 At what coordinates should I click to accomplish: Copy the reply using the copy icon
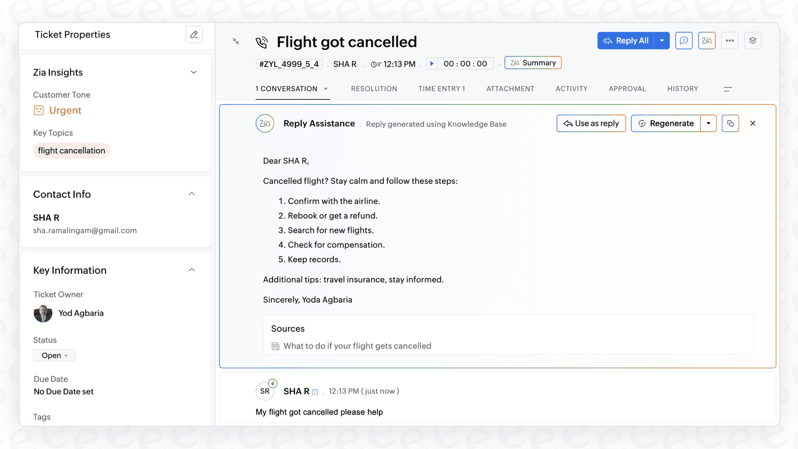(730, 123)
